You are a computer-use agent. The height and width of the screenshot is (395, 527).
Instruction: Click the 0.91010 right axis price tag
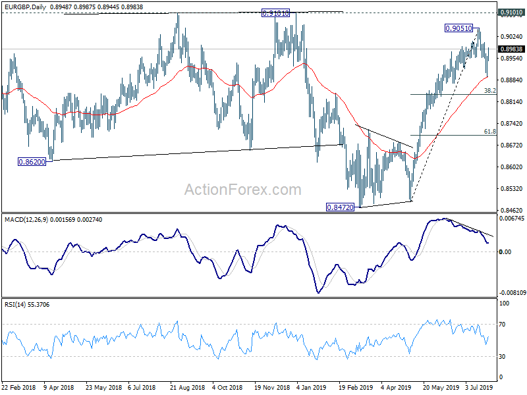coord(511,13)
